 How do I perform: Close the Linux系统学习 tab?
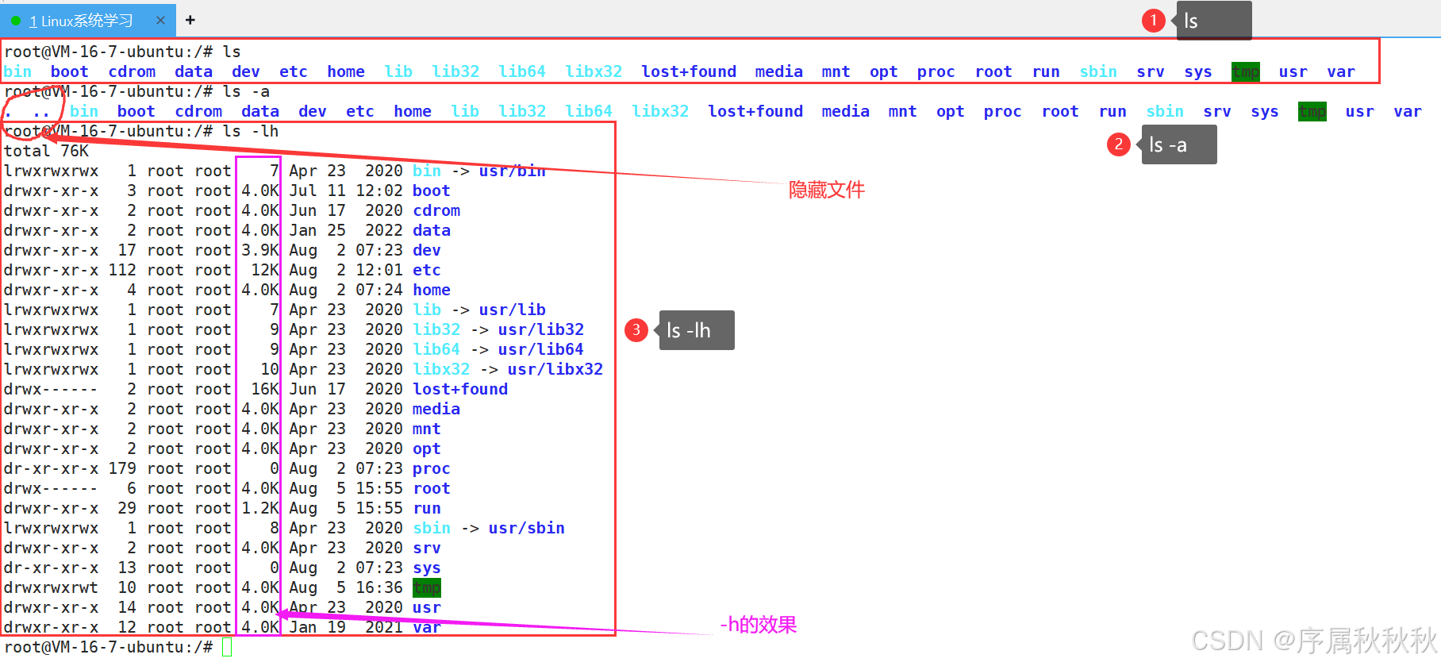point(160,20)
